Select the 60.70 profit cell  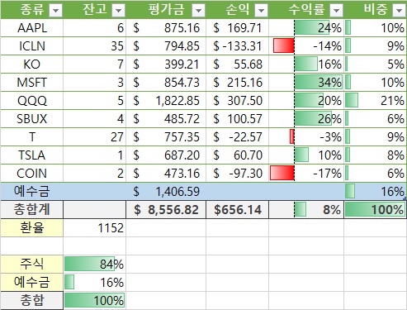pos(238,155)
